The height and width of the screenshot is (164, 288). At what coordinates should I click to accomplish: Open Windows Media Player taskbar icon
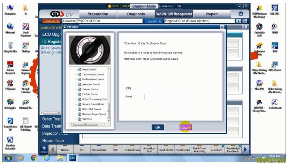point(21,158)
